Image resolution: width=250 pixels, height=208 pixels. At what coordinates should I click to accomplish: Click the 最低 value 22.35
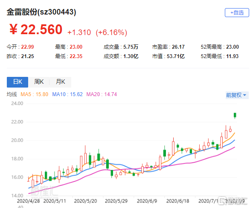pyautogui.click(x=76, y=56)
